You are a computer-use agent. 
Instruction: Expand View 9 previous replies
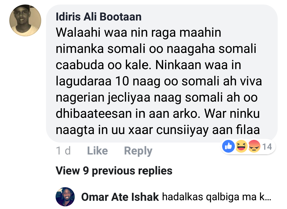pos(114,170)
